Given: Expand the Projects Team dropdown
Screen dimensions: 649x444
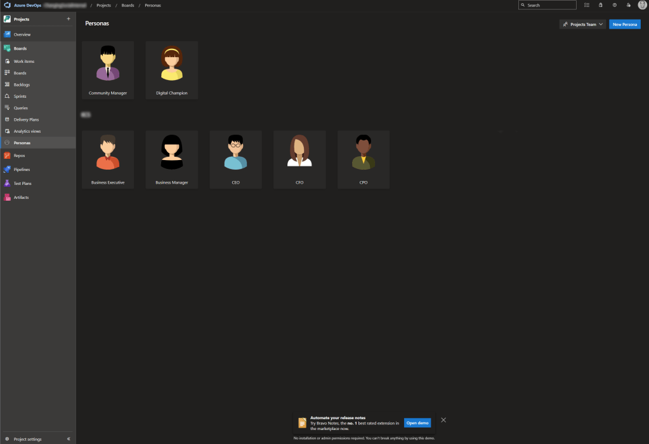Looking at the screenshot, I should tap(582, 24).
